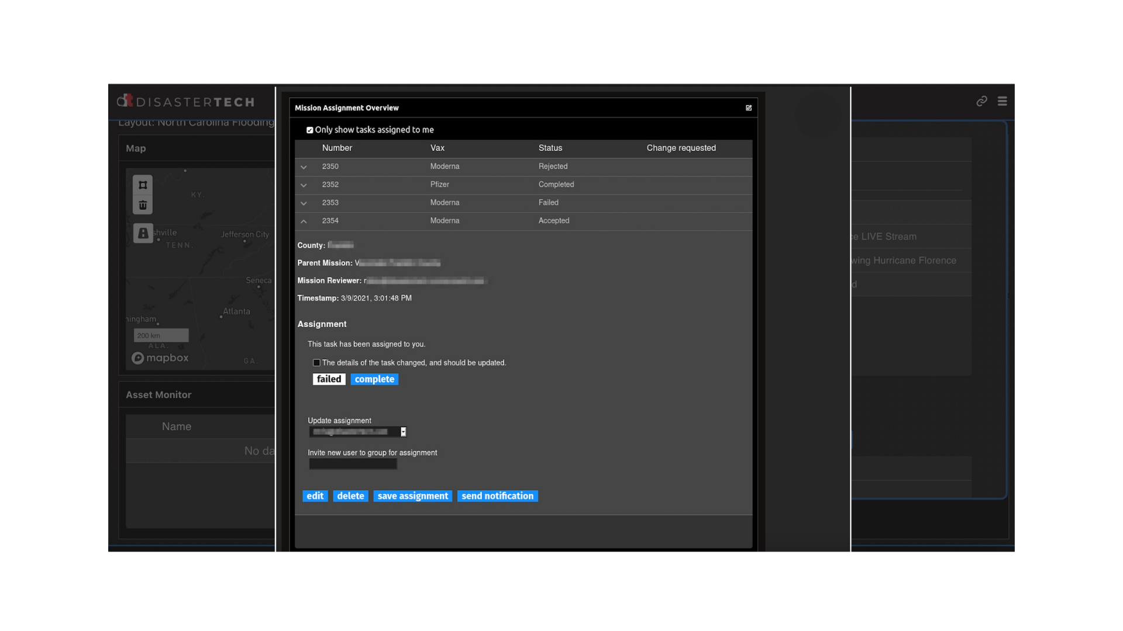Mark the task as failed
The width and height of the screenshot is (1123, 631).
(x=329, y=379)
